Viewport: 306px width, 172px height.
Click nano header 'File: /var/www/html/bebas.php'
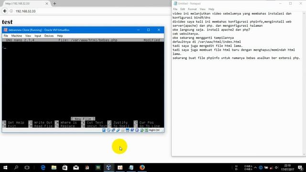pos(88,40)
